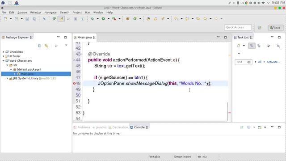Click the Open Task folder icon

pos(156,19)
